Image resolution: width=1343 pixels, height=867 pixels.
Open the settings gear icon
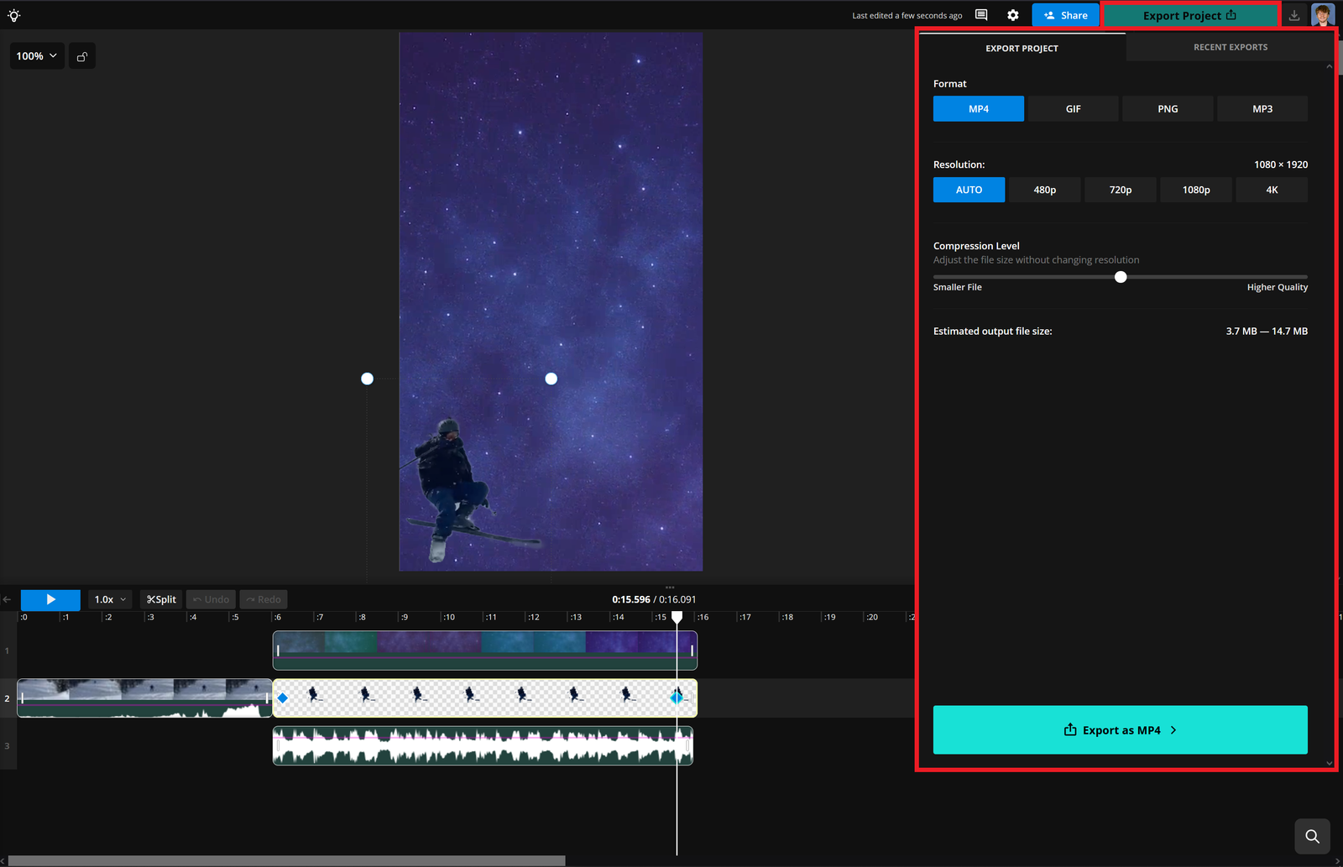tap(1013, 14)
